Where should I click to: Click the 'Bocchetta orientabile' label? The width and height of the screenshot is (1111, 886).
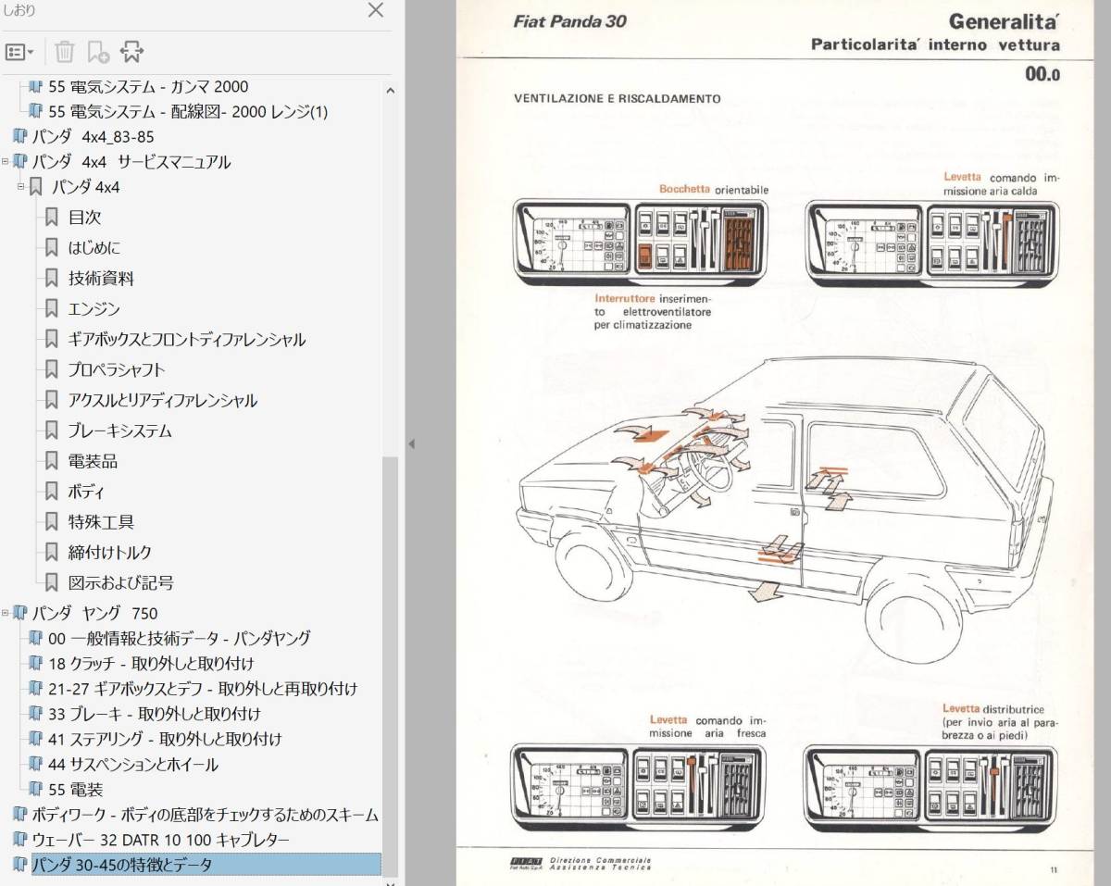(714, 190)
